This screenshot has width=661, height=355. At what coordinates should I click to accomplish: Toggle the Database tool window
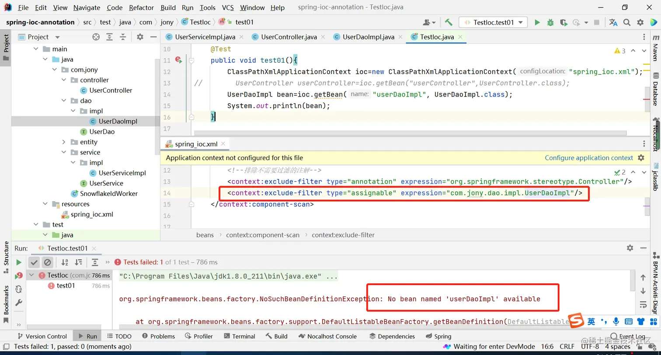(655, 90)
